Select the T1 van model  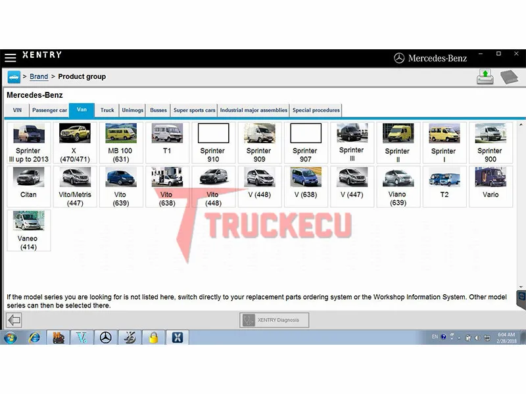point(167,142)
